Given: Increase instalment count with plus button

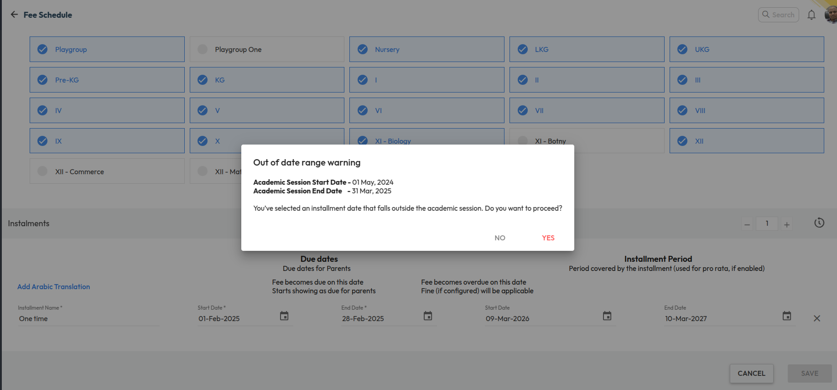Looking at the screenshot, I should (787, 224).
